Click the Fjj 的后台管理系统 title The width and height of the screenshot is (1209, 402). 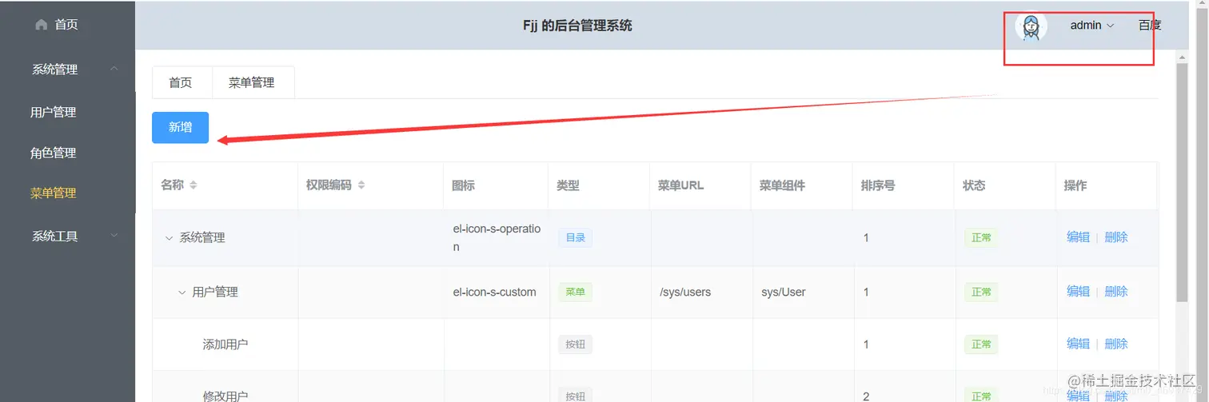pyautogui.click(x=577, y=26)
